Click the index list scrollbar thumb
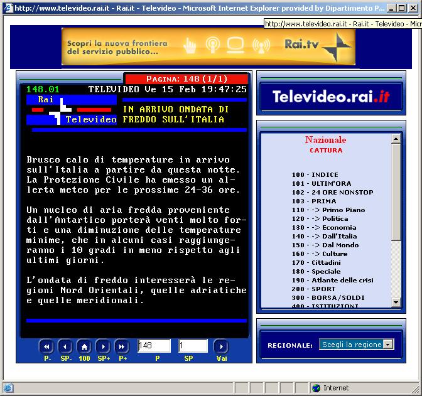 click(x=396, y=192)
